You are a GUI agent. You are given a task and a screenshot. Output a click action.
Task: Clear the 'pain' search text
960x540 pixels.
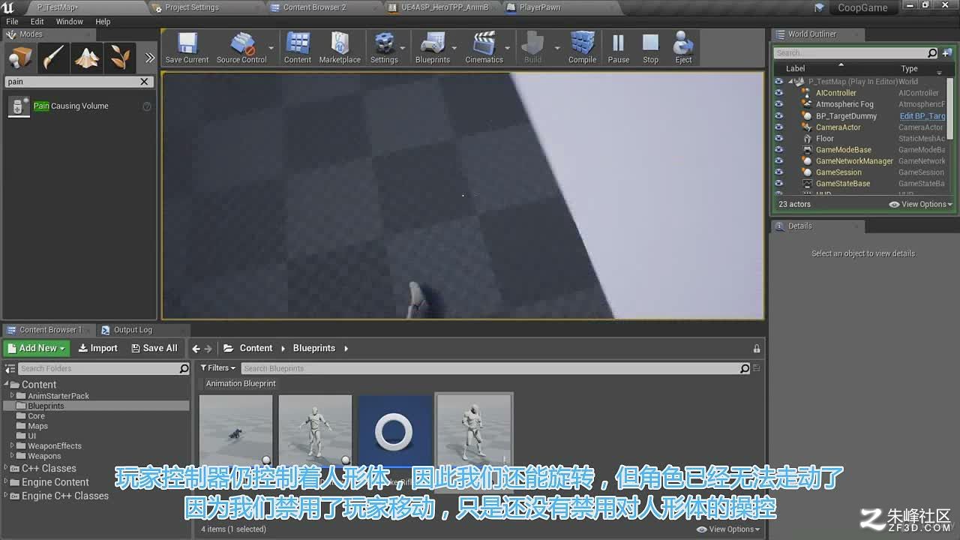click(x=145, y=82)
